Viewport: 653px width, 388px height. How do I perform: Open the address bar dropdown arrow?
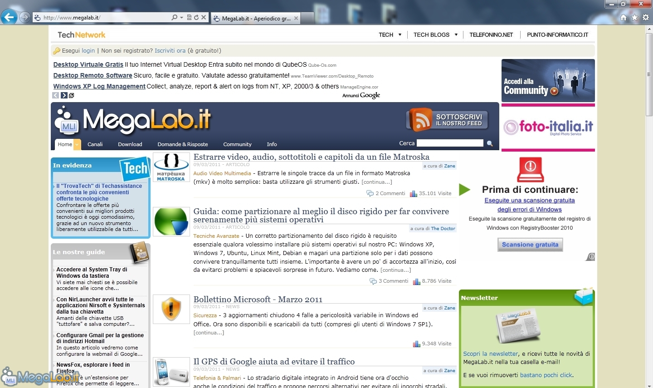[181, 18]
